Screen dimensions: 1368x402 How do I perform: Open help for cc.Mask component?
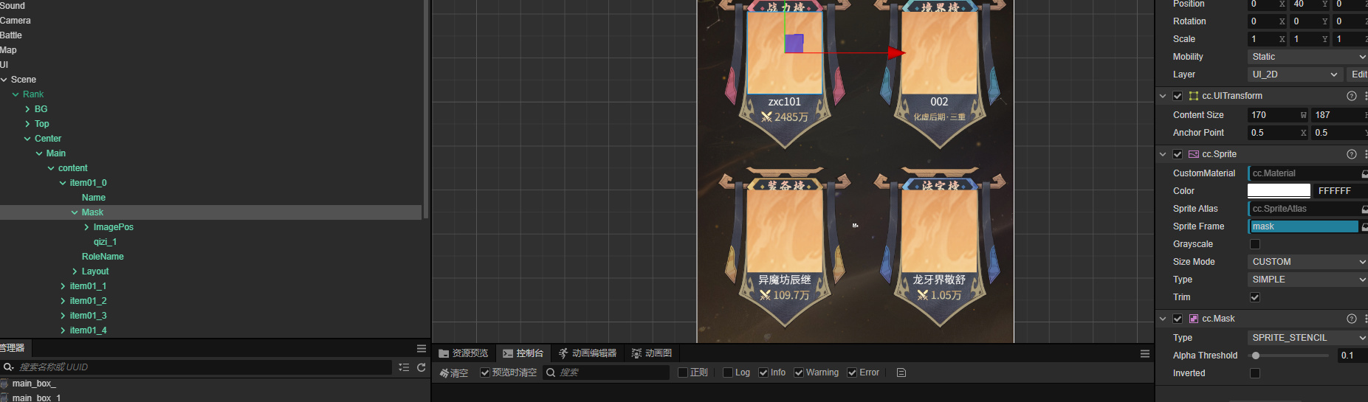[x=1352, y=319]
